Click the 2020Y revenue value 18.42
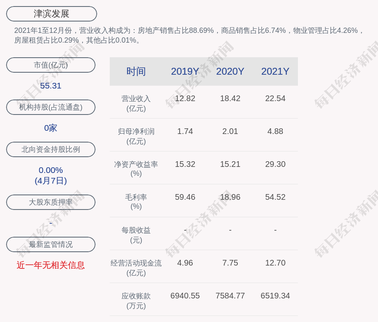378x322 pixels. (x=230, y=99)
